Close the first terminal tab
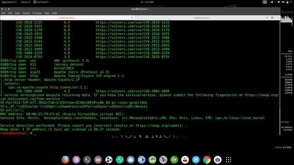294x165 pixels. tap(132, 18)
